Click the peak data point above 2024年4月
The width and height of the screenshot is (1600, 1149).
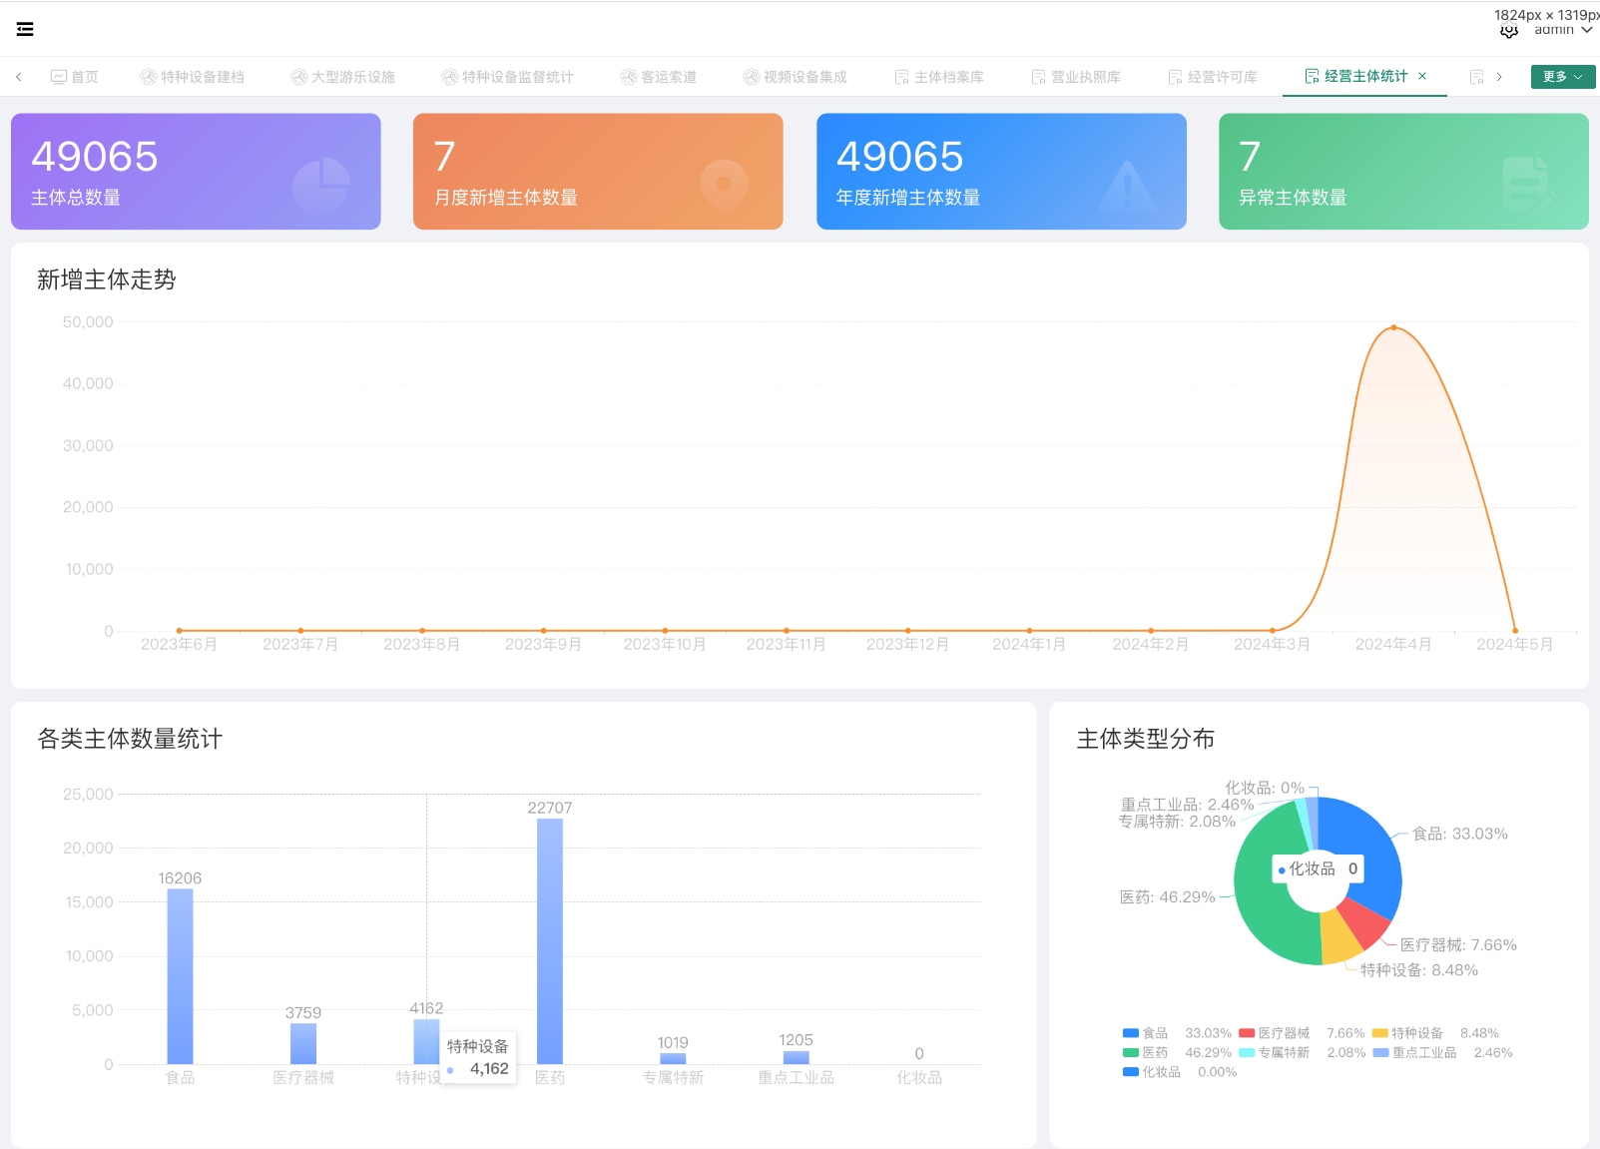(x=1393, y=327)
